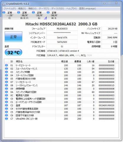Viewport: 123px width, 142px height.
Task: Click the SATA/600 transfer mode field
Action: click(x=62, y=42)
